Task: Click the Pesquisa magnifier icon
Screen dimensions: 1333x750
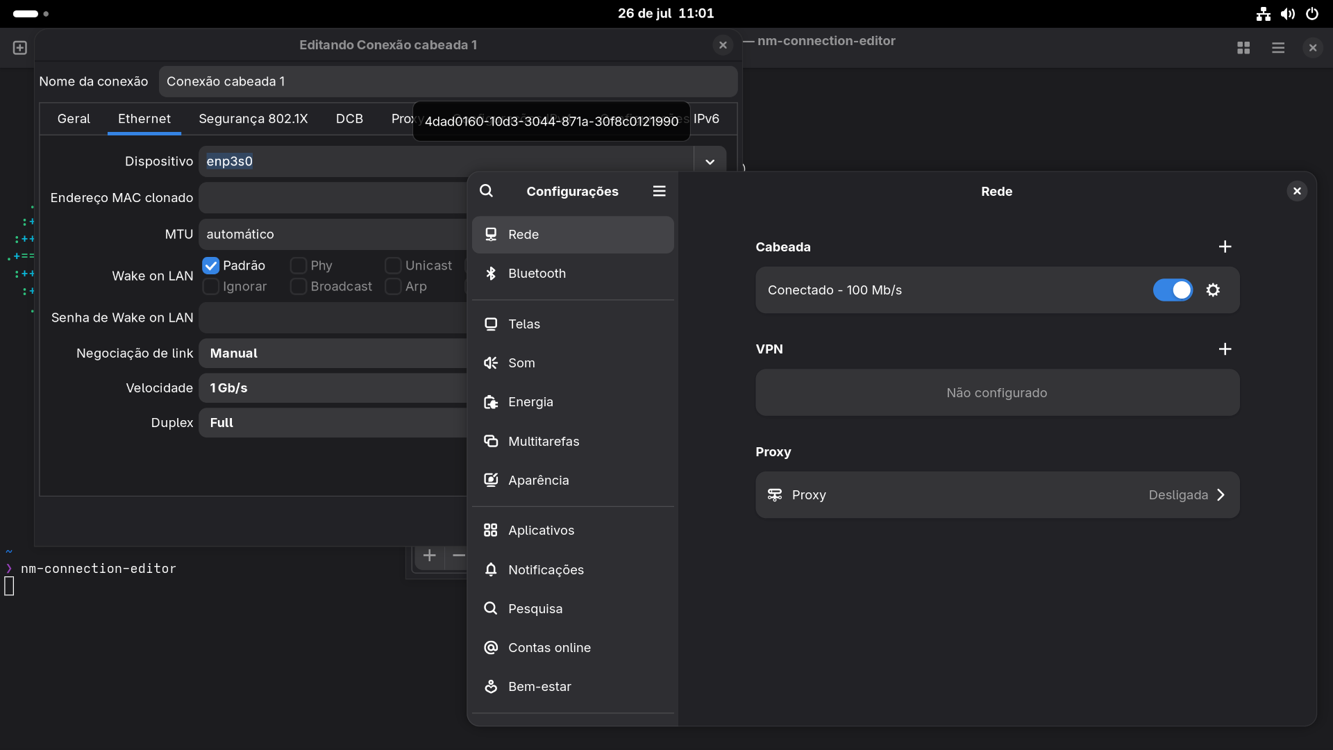Action: click(x=491, y=609)
